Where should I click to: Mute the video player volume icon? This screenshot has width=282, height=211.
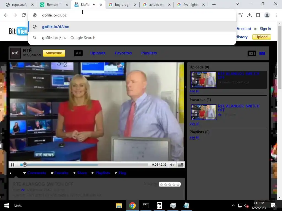(172, 165)
